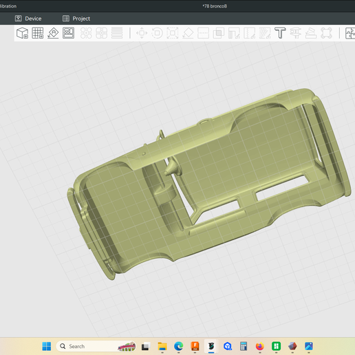Add a new plate with grid icon
This screenshot has height=355, width=355.
pyautogui.click(x=38, y=33)
